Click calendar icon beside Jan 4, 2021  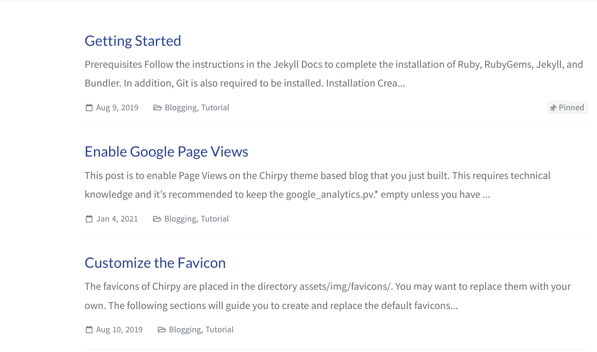89,219
